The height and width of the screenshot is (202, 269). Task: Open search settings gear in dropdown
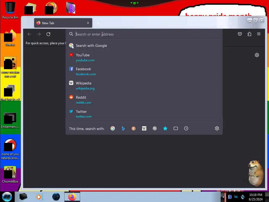coord(217,128)
